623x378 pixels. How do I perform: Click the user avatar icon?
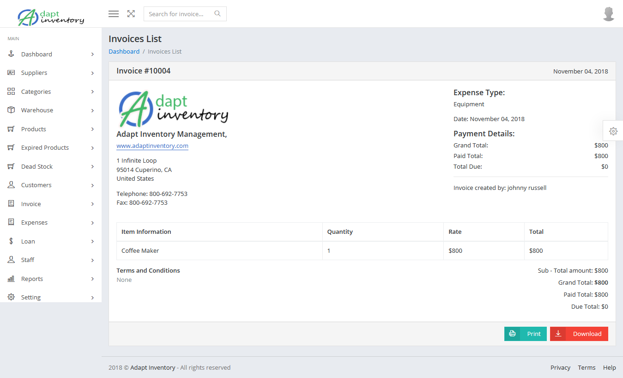609,14
